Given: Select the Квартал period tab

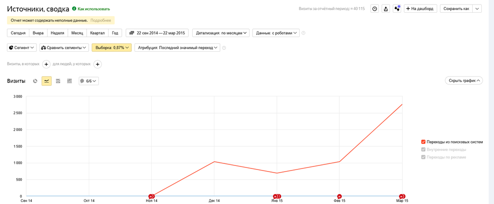Looking at the screenshot, I should click(97, 33).
